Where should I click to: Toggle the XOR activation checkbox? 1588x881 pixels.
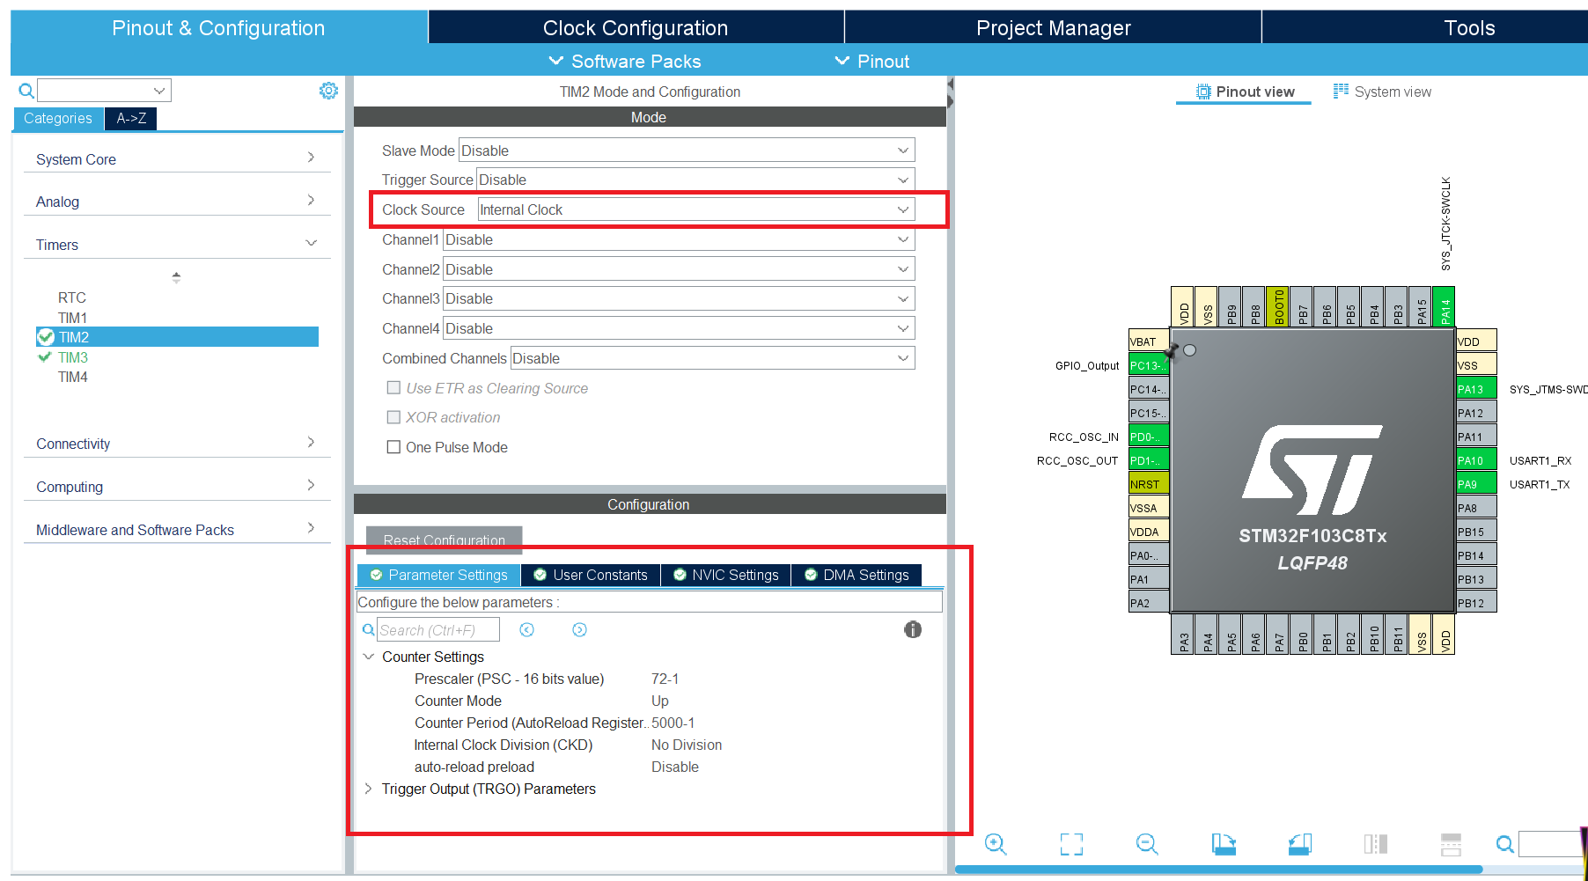pyautogui.click(x=394, y=417)
